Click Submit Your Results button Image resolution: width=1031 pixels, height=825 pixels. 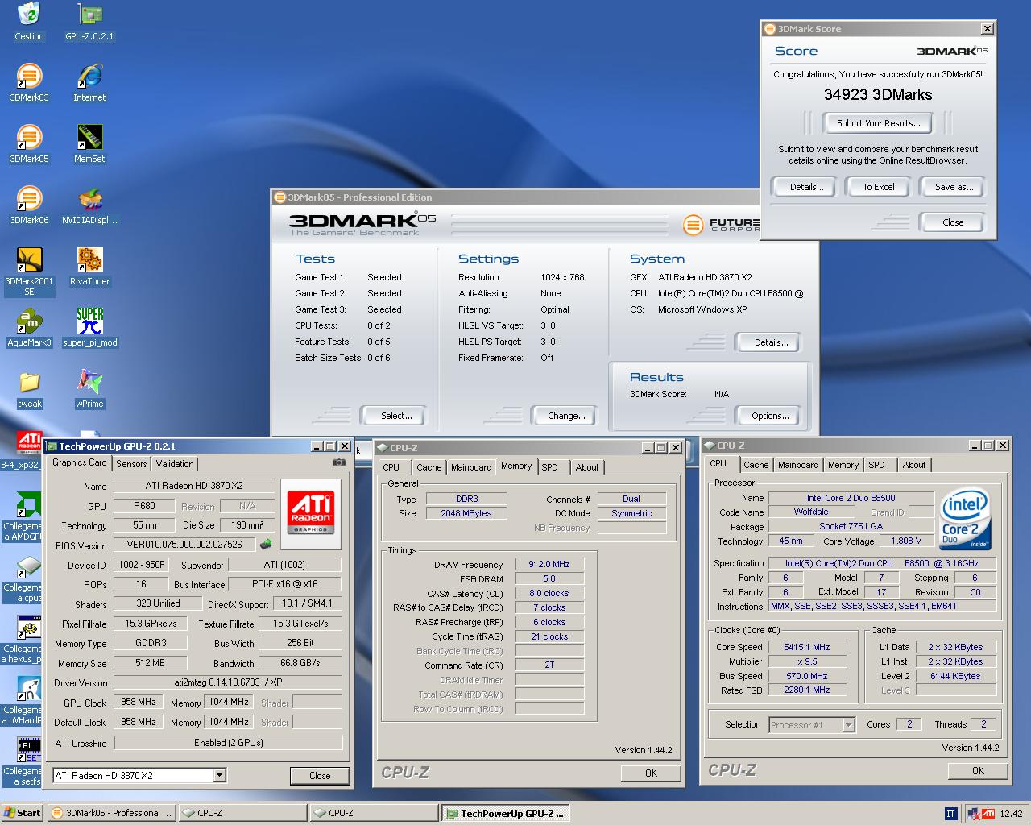[878, 123]
